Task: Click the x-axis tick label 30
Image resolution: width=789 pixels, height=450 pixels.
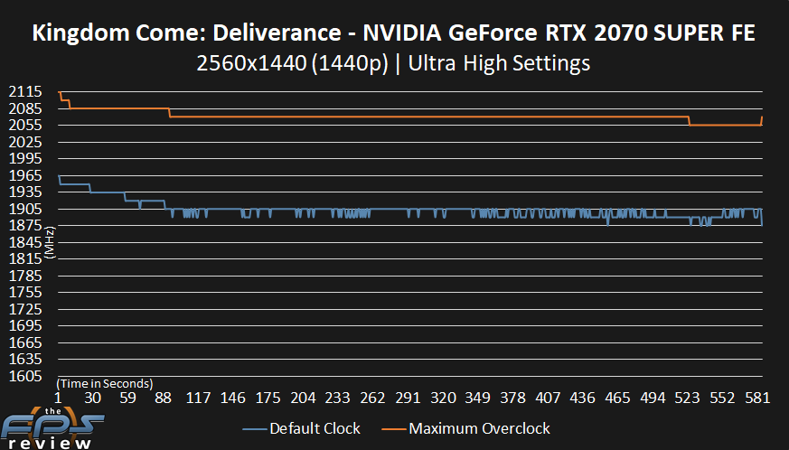Action: click(92, 398)
